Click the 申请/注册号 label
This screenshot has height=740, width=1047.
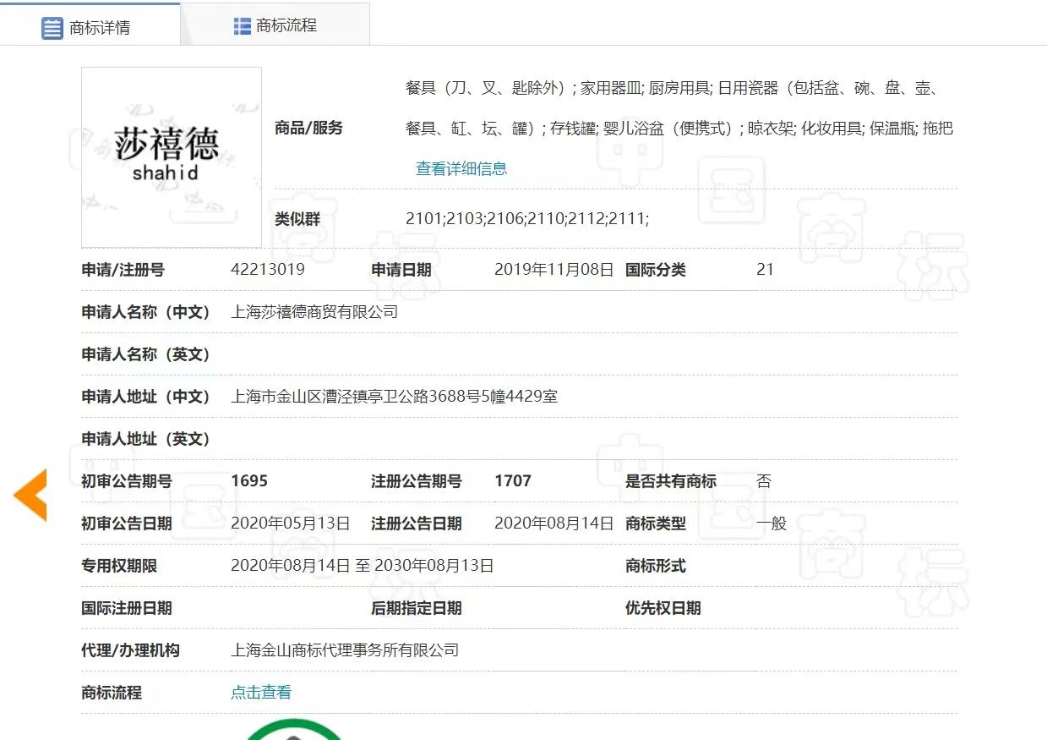click(123, 270)
